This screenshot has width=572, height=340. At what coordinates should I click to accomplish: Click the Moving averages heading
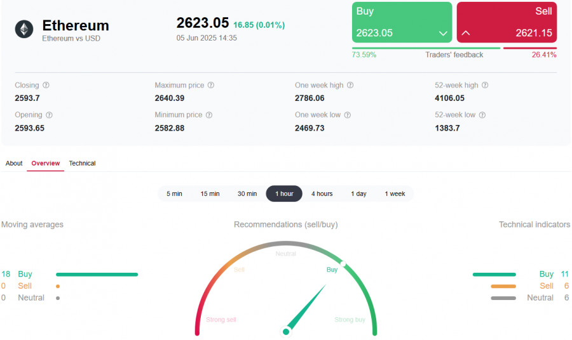[32, 225]
